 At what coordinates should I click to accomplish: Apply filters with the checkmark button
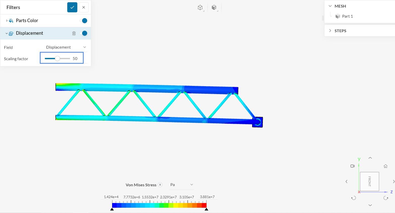(x=72, y=7)
